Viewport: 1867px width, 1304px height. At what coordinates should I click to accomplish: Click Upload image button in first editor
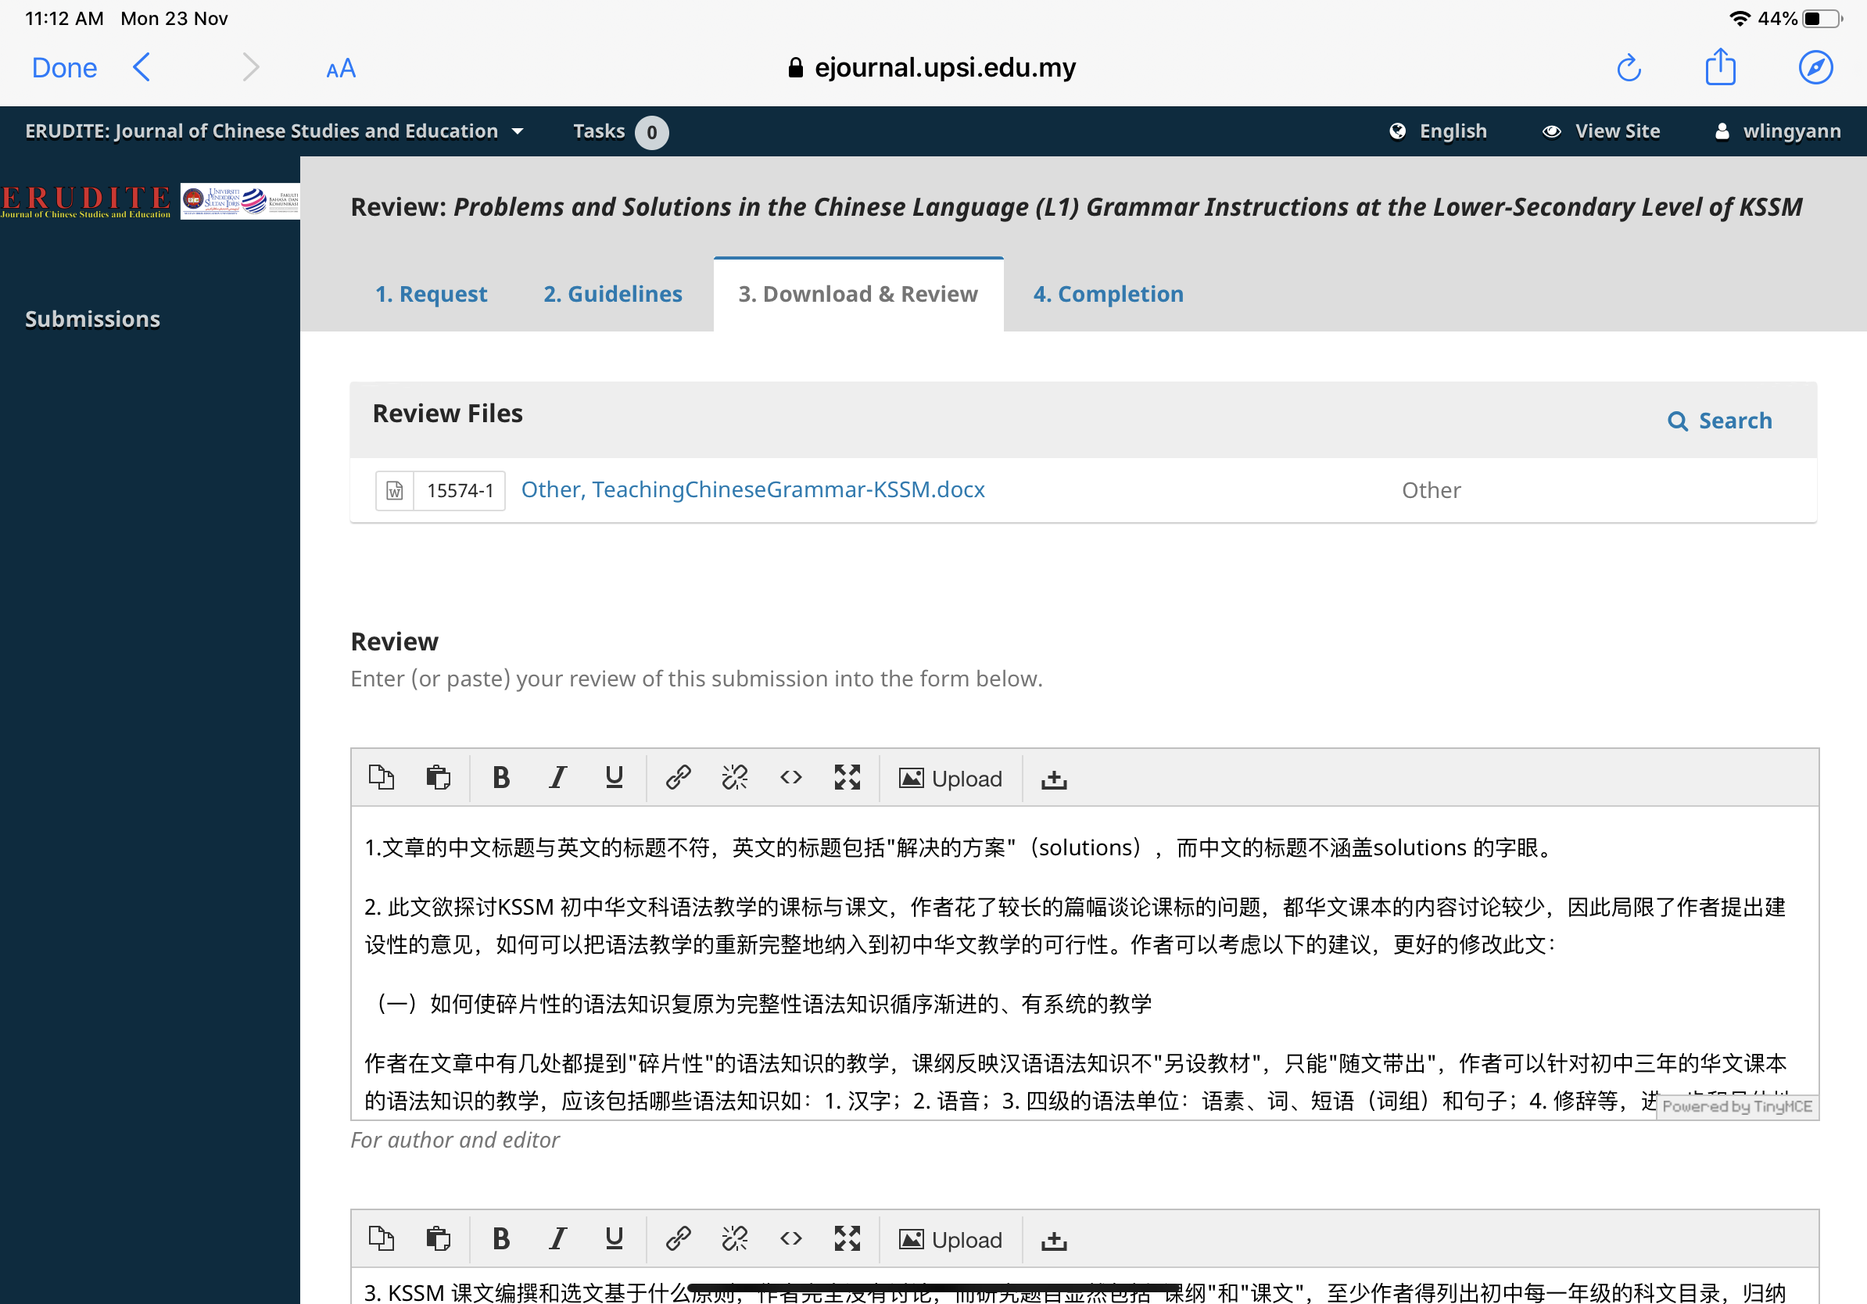pyautogui.click(x=950, y=778)
